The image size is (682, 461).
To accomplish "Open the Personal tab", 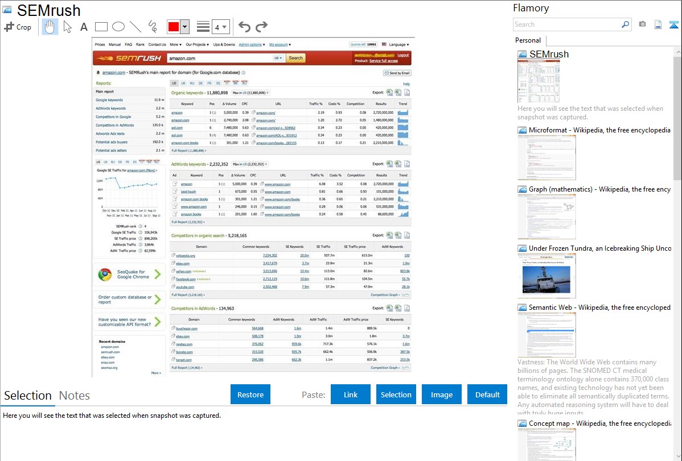I will click(x=528, y=40).
